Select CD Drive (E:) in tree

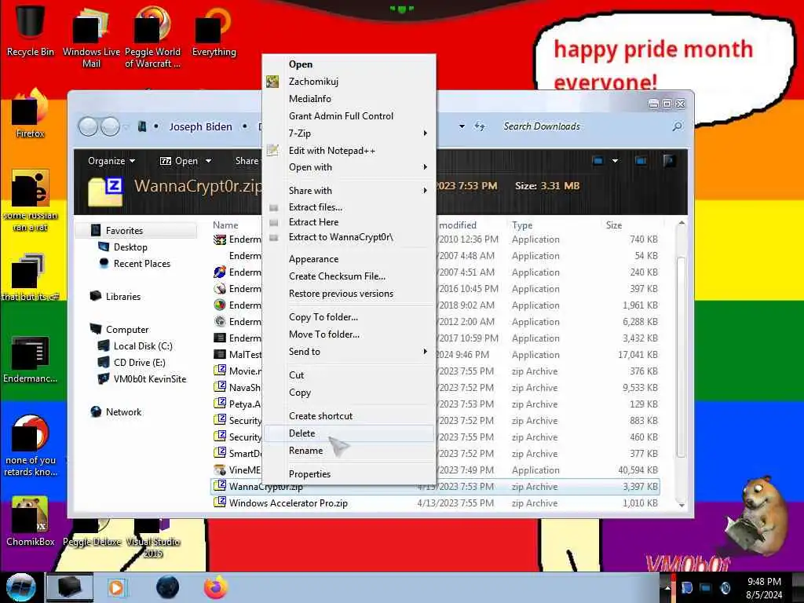coord(139,363)
